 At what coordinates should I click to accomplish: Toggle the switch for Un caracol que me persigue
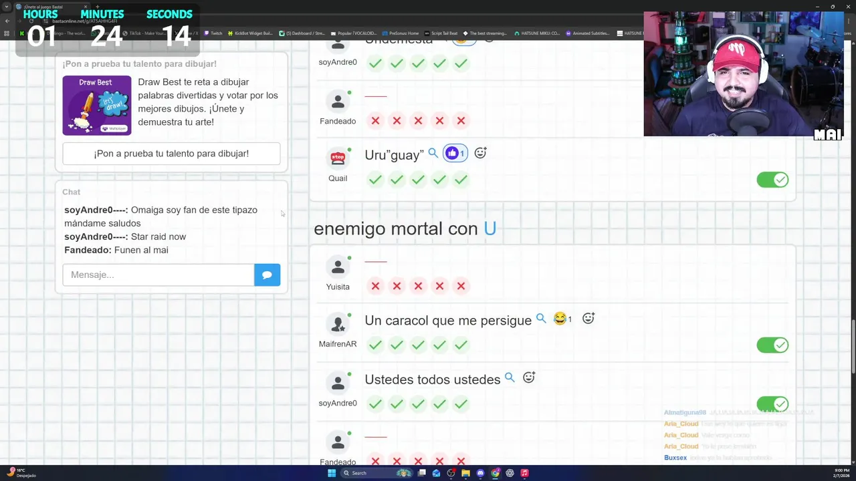point(772,345)
